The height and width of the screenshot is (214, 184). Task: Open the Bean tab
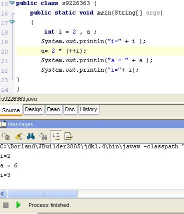[x=53, y=109]
